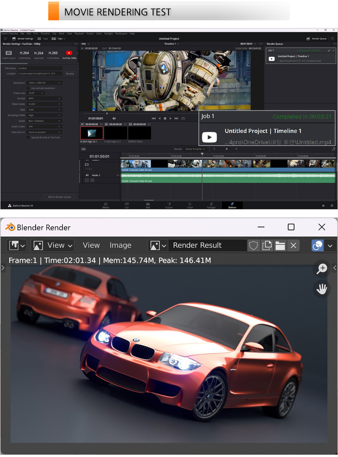This screenshot has height=457, width=338.
Task: Select YouTube 1080p preset icon
Action: click(69, 53)
